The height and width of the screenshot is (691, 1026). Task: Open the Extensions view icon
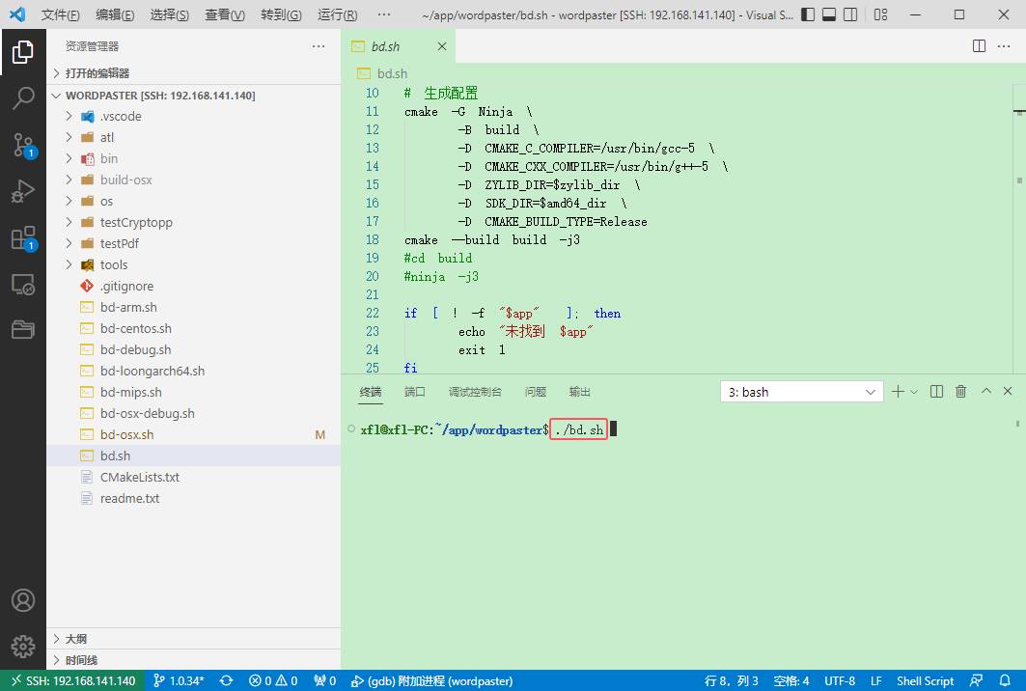coord(23,238)
